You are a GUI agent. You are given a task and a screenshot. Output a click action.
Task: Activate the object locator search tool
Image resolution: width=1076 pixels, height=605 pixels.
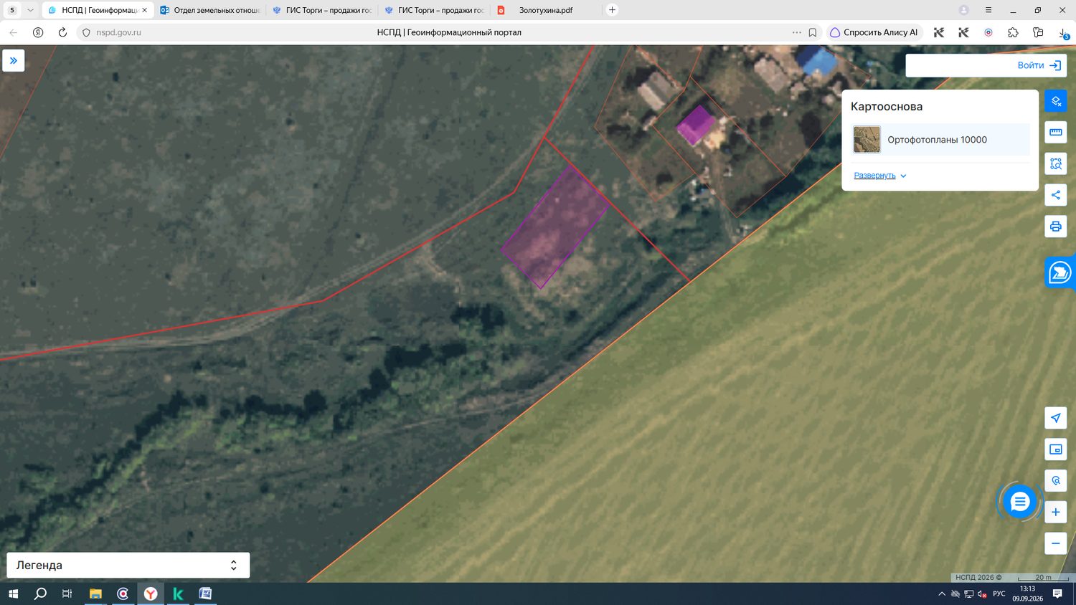(1056, 480)
